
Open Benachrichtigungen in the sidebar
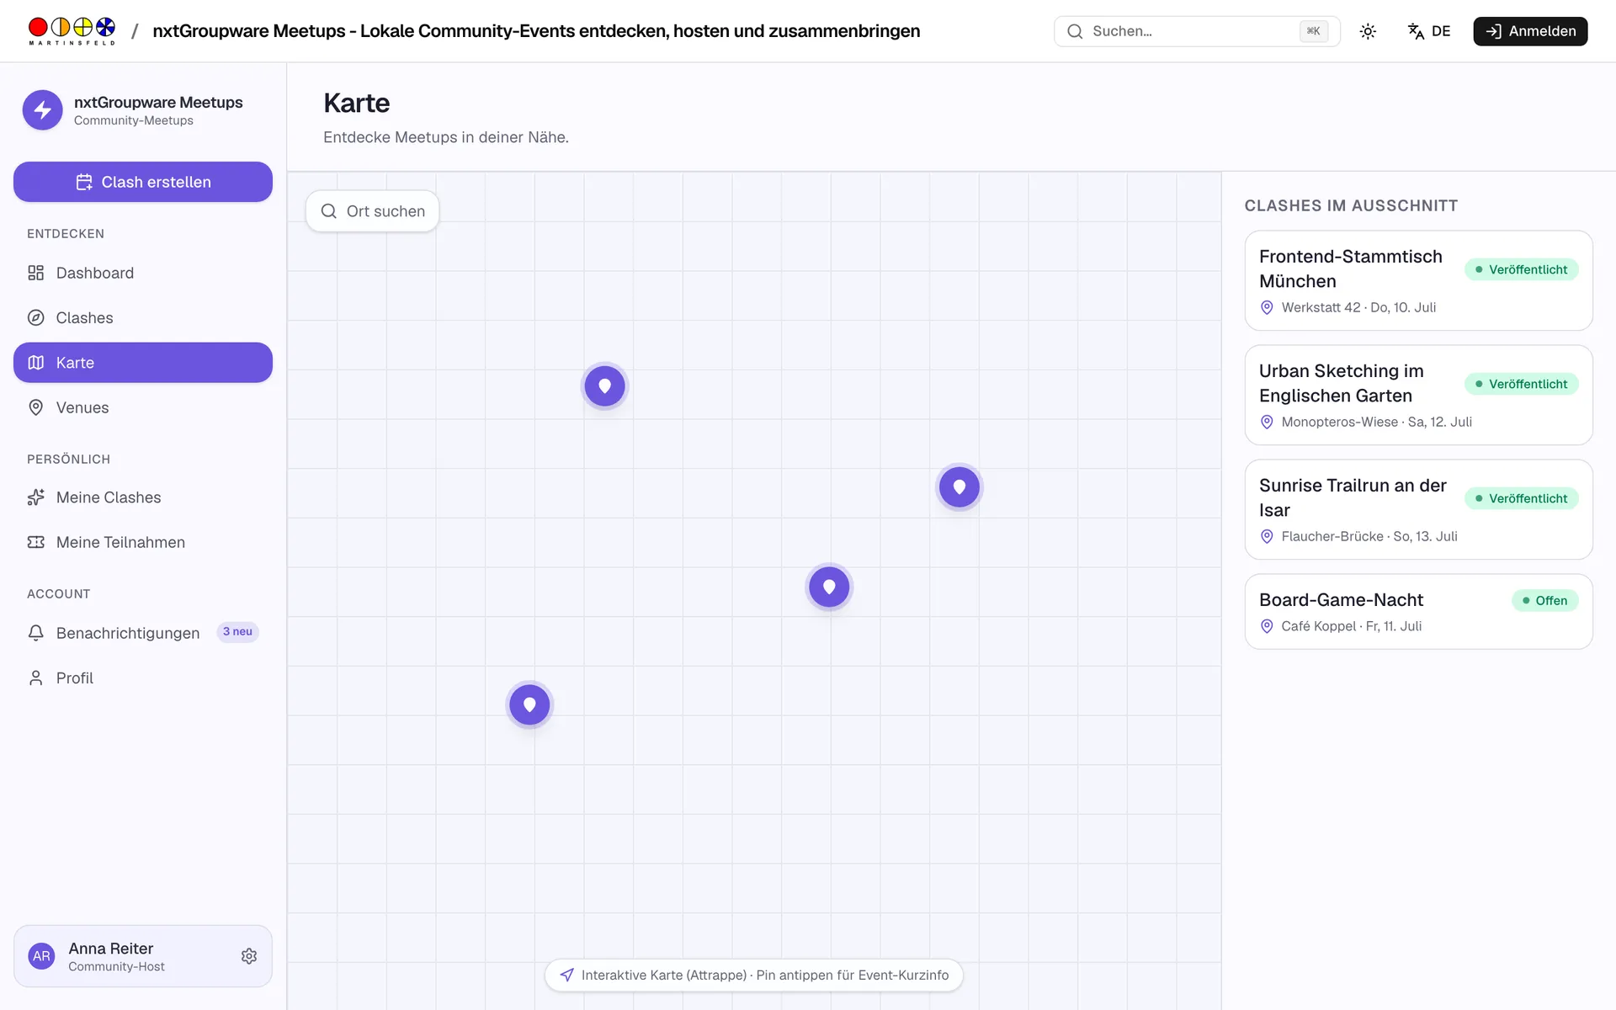pyautogui.click(x=143, y=633)
